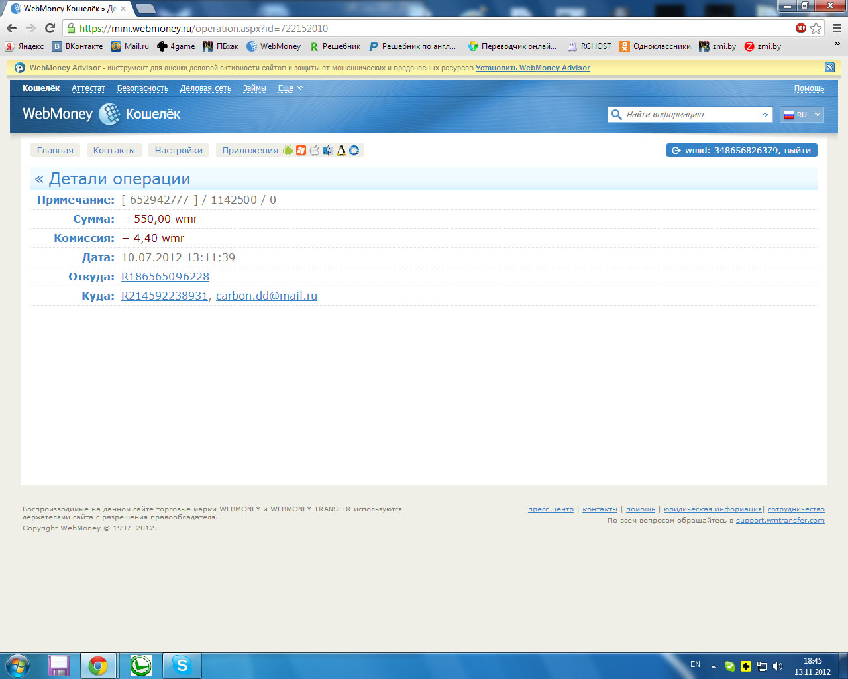
Task: Open the Переводчик онлайн bookmark
Action: point(512,46)
